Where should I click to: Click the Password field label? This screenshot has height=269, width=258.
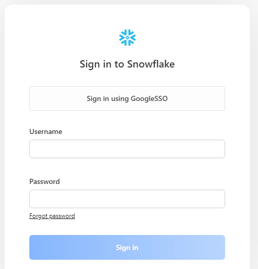45,181
